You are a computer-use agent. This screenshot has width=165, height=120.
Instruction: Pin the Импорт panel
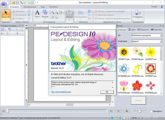(x=160, y=26)
